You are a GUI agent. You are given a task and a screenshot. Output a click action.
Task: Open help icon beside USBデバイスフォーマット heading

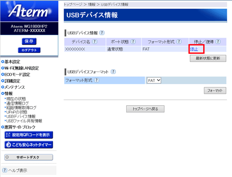[x=113, y=72]
